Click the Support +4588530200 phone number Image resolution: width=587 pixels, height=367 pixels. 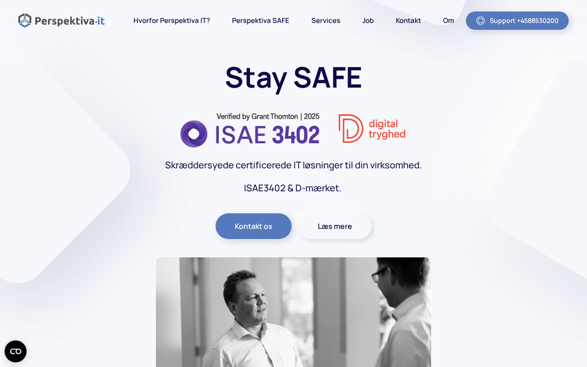(x=524, y=21)
